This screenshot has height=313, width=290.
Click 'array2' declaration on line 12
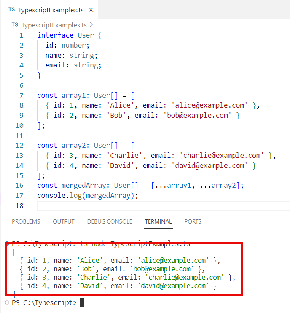pos(74,146)
